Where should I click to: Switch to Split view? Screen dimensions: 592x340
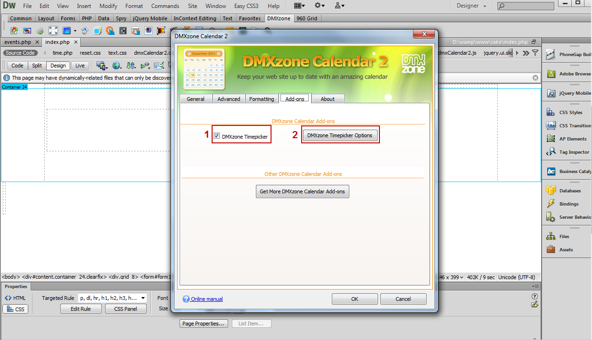(x=37, y=66)
